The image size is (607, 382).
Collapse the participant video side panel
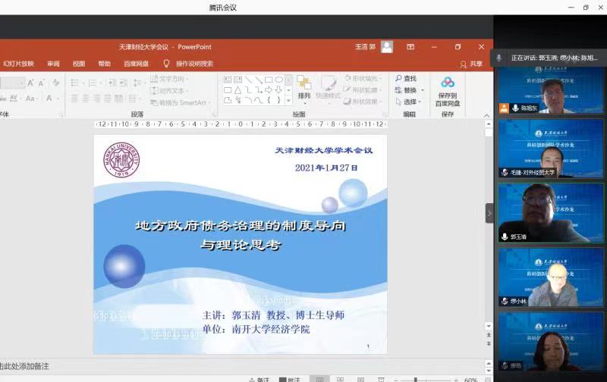489,213
